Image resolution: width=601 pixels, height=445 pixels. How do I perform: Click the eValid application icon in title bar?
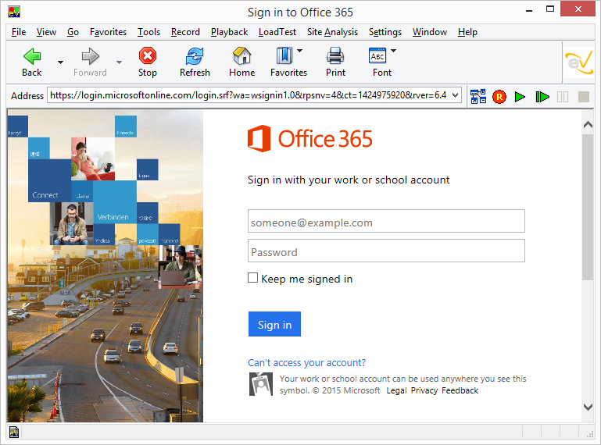14,12
